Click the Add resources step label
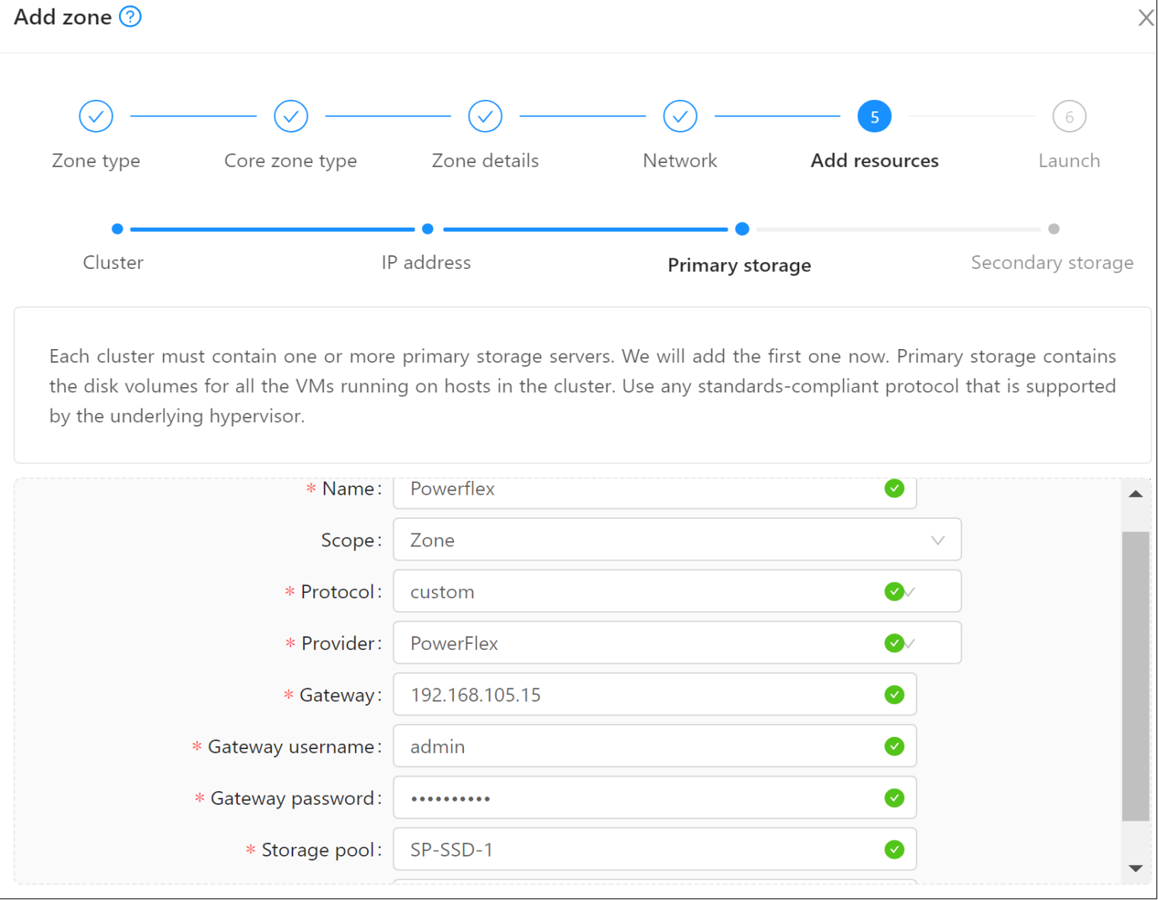The width and height of the screenshot is (1158, 900). (x=875, y=161)
